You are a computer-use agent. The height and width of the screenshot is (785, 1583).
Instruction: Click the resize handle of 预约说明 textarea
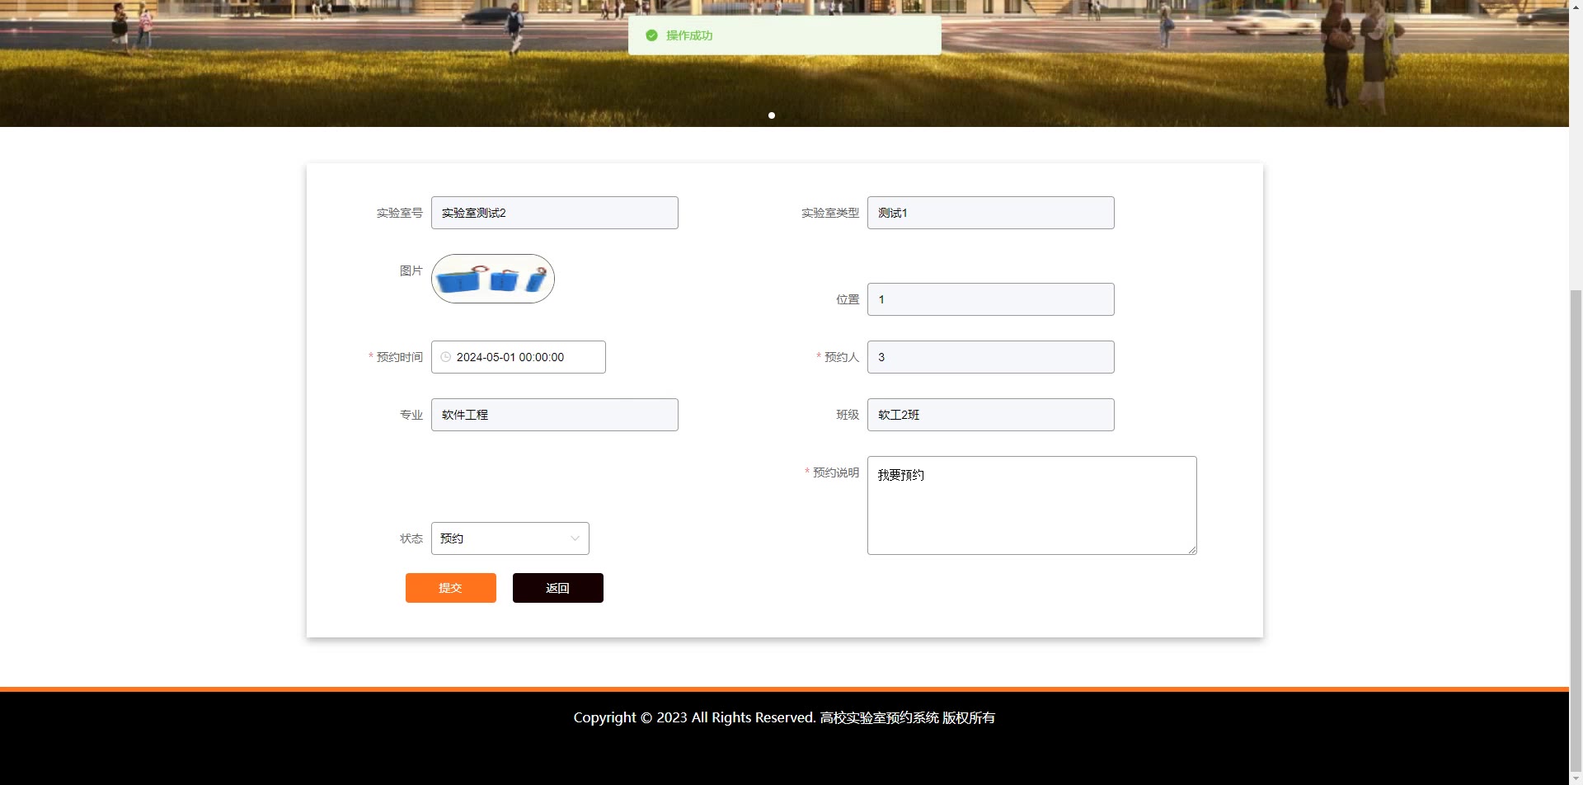tap(1192, 550)
